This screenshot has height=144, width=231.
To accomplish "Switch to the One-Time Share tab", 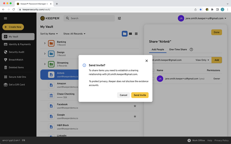I will click(x=178, y=50).
